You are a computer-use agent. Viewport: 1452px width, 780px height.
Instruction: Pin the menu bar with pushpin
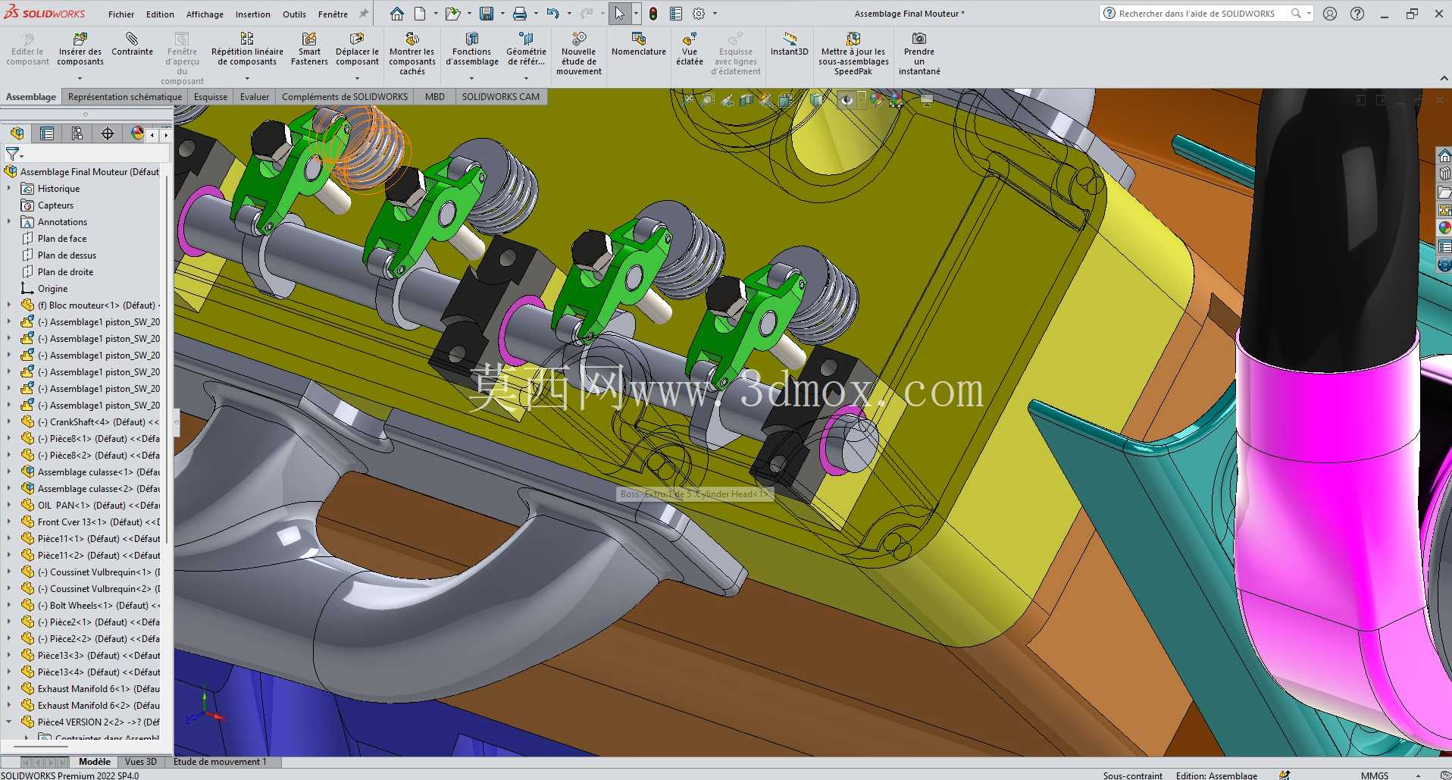(x=364, y=14)
